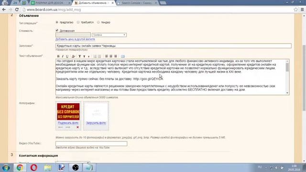Open the currency dropdown (Гривна)

(x=109, y=35)
